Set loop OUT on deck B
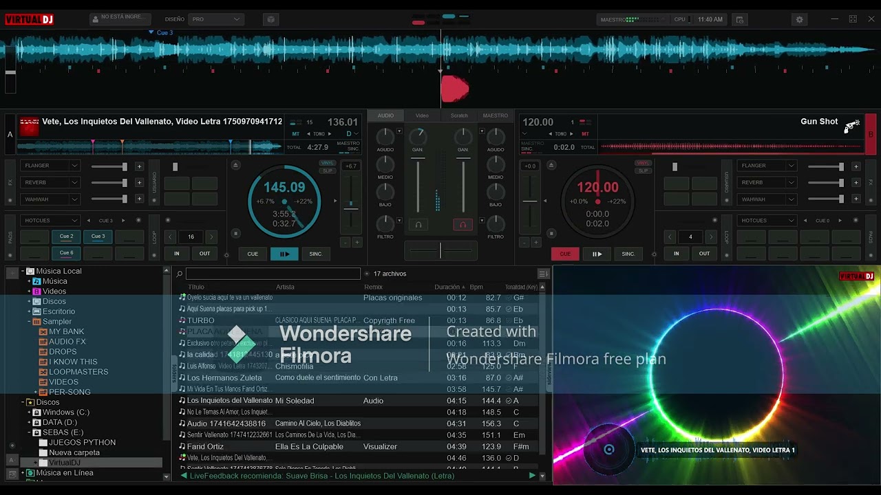This screenshot has height=495, width=881. click(704, 254)
